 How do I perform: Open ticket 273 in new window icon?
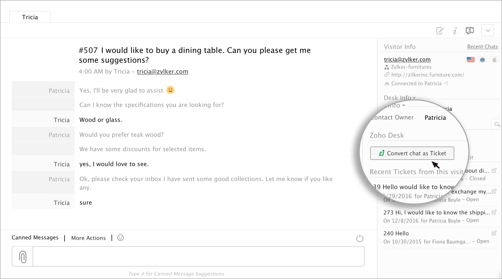494,212
